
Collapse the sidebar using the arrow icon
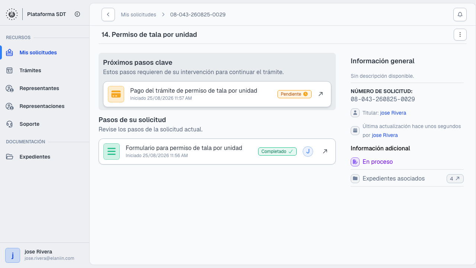click(77, 14)
